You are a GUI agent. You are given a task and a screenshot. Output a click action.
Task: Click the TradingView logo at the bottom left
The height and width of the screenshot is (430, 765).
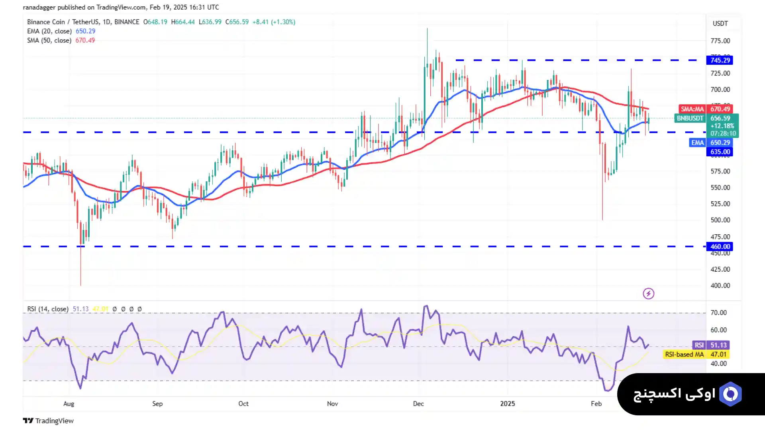pyautogui.click(x=48, y=420)
